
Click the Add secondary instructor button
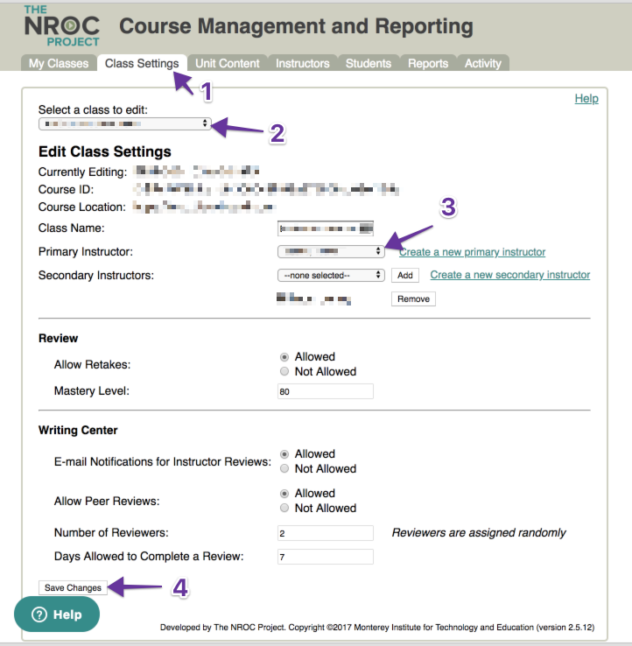pyautogui.click(x=405, y=275)
